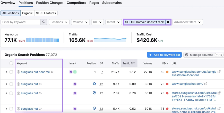Image resolution: width=224 pixels, height=113 pixels.
Task: Select the SERP Features tab
Action: [x=46, y=13]
